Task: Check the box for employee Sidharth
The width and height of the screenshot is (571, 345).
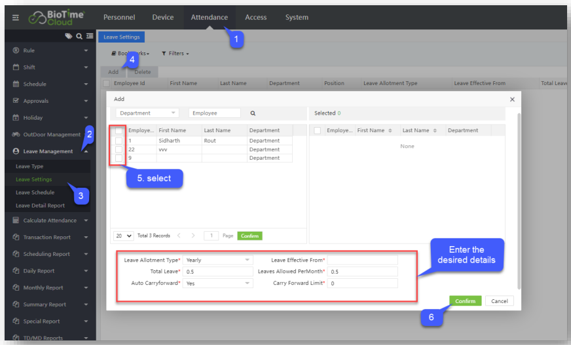Action: [x=119, y=141]
